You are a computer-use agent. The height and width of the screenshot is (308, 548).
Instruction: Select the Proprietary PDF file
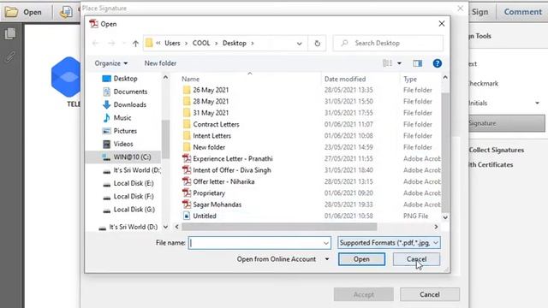(209, 193)
